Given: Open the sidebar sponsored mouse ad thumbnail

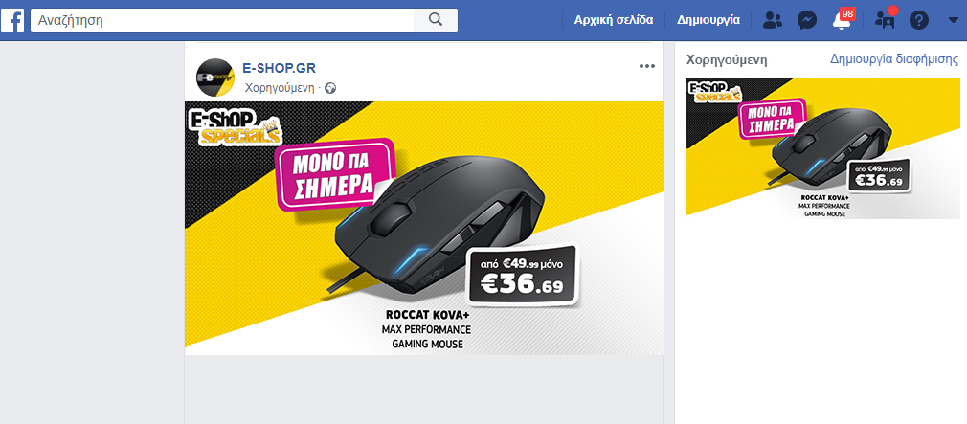Looking at the screenshot, I should (x=822, y=148).
